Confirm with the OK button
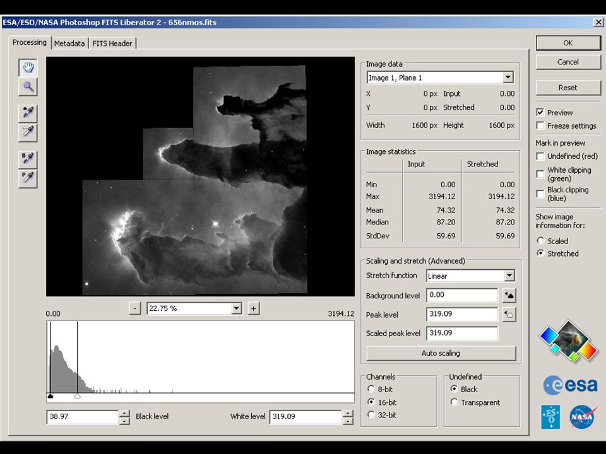 click(x=567, y=43)
